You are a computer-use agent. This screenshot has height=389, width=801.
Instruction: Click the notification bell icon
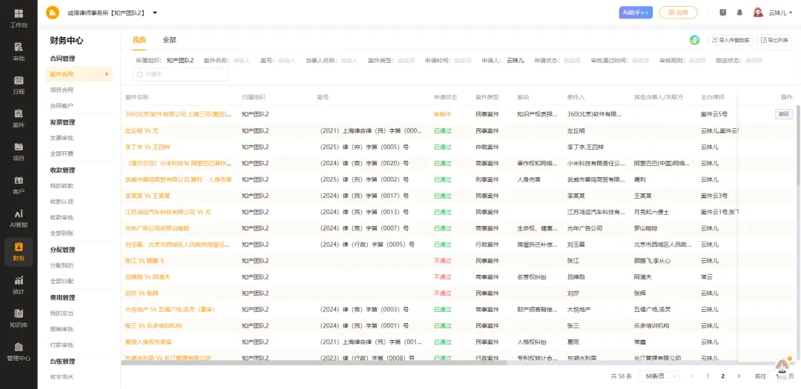pyautogui.click(x=739, y=13)
